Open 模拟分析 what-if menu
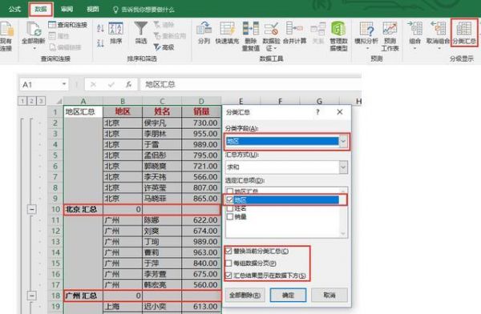The image size is (481, 314). (x=366, y=33)
